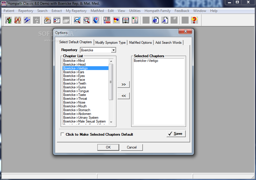This screenshot has width=256, height=180.
Task: Open the patient and doctor toolbar icon
Action: tap(8, 20)
